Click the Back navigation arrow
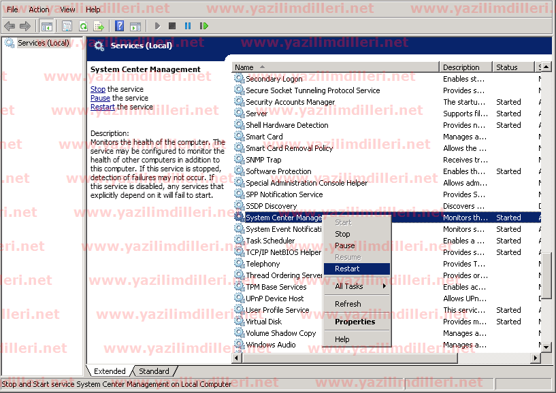The image size is (556, 393). pos(10,26)
